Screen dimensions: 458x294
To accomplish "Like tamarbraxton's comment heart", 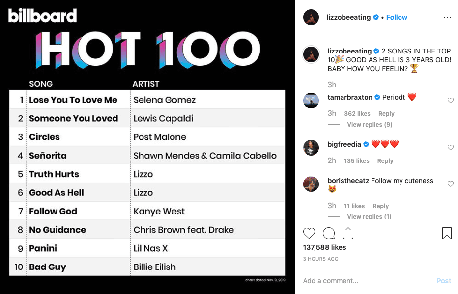I will click(451, 100).
